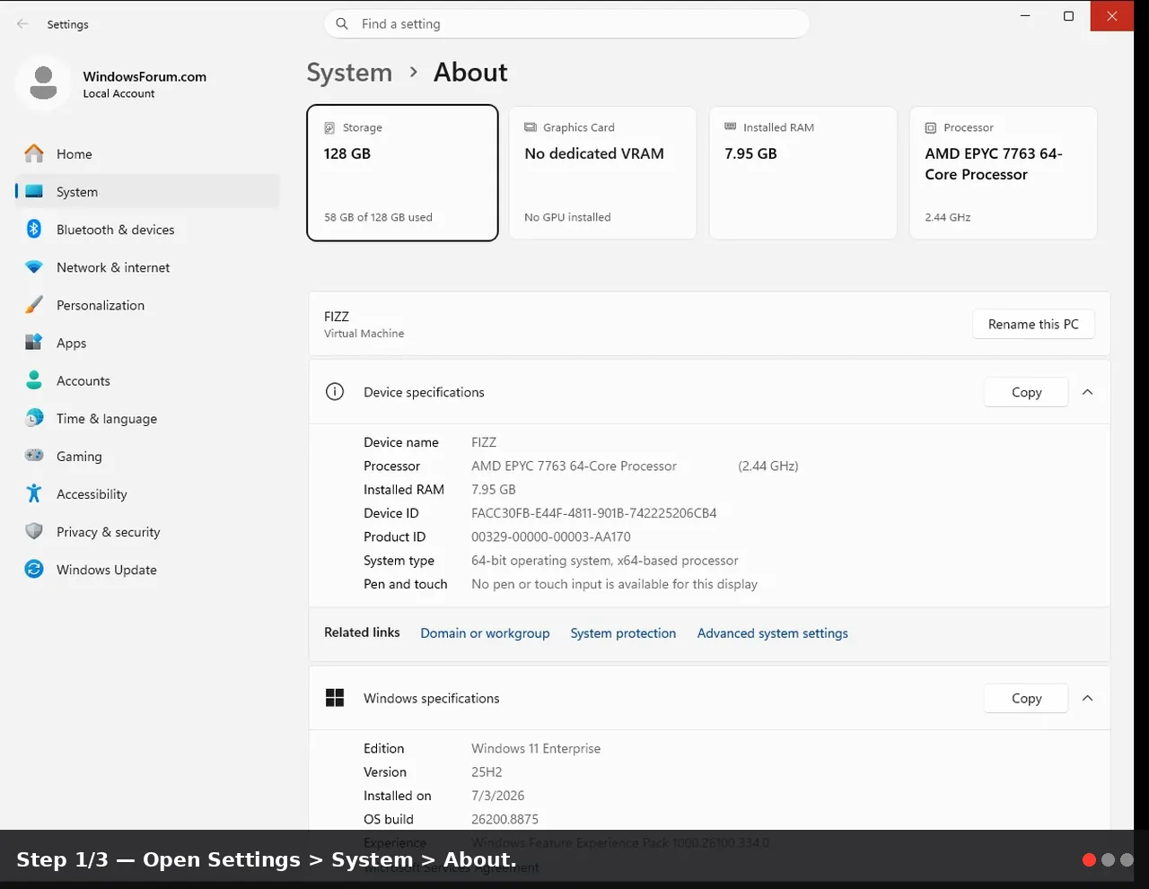Navigate to Apps settings
Viewport: 1149px width, 889px height.
point(147,343)
